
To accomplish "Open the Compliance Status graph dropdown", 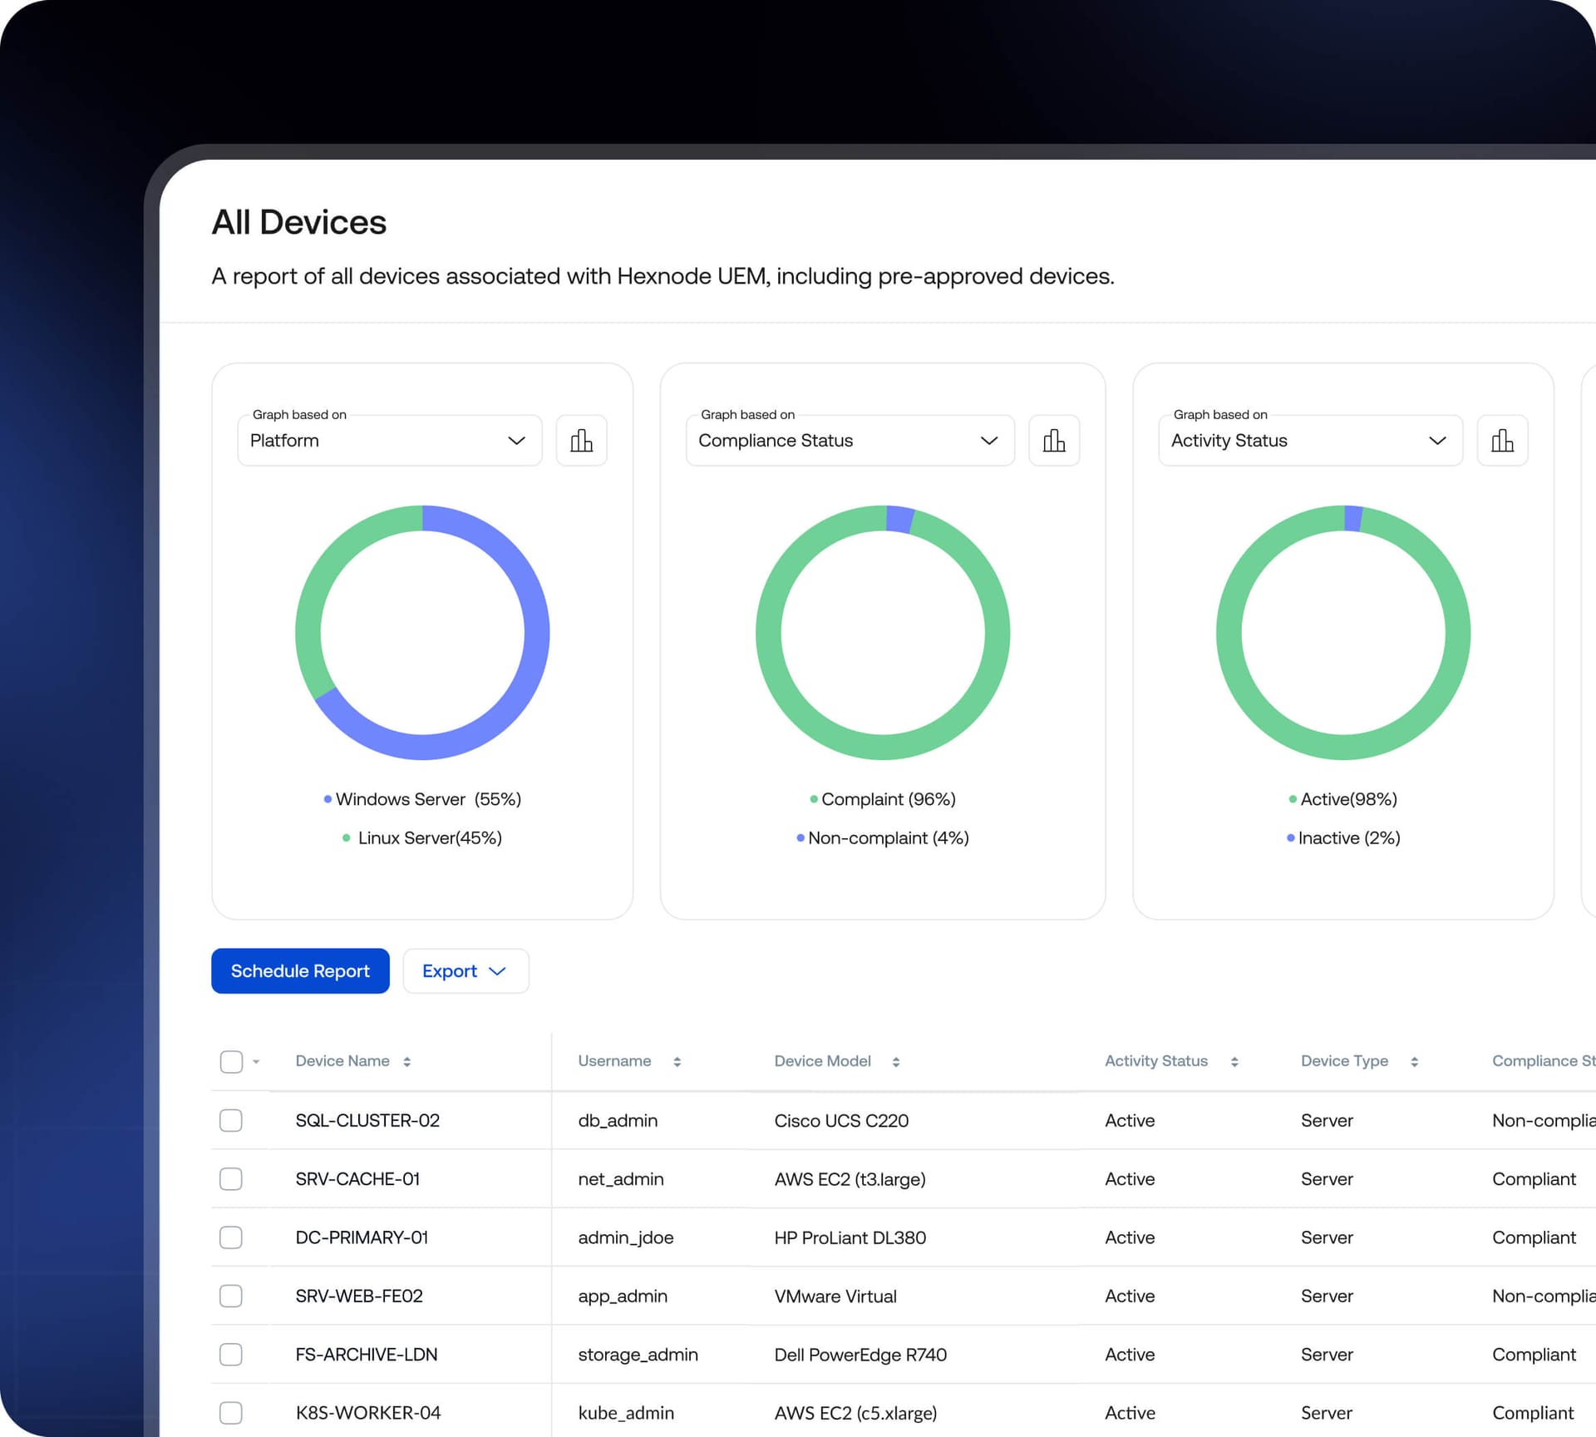I will coord(850,440).
